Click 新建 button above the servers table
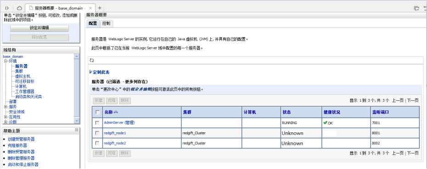The width and height of the screenshot is (427, 169). tap(99, 101)
